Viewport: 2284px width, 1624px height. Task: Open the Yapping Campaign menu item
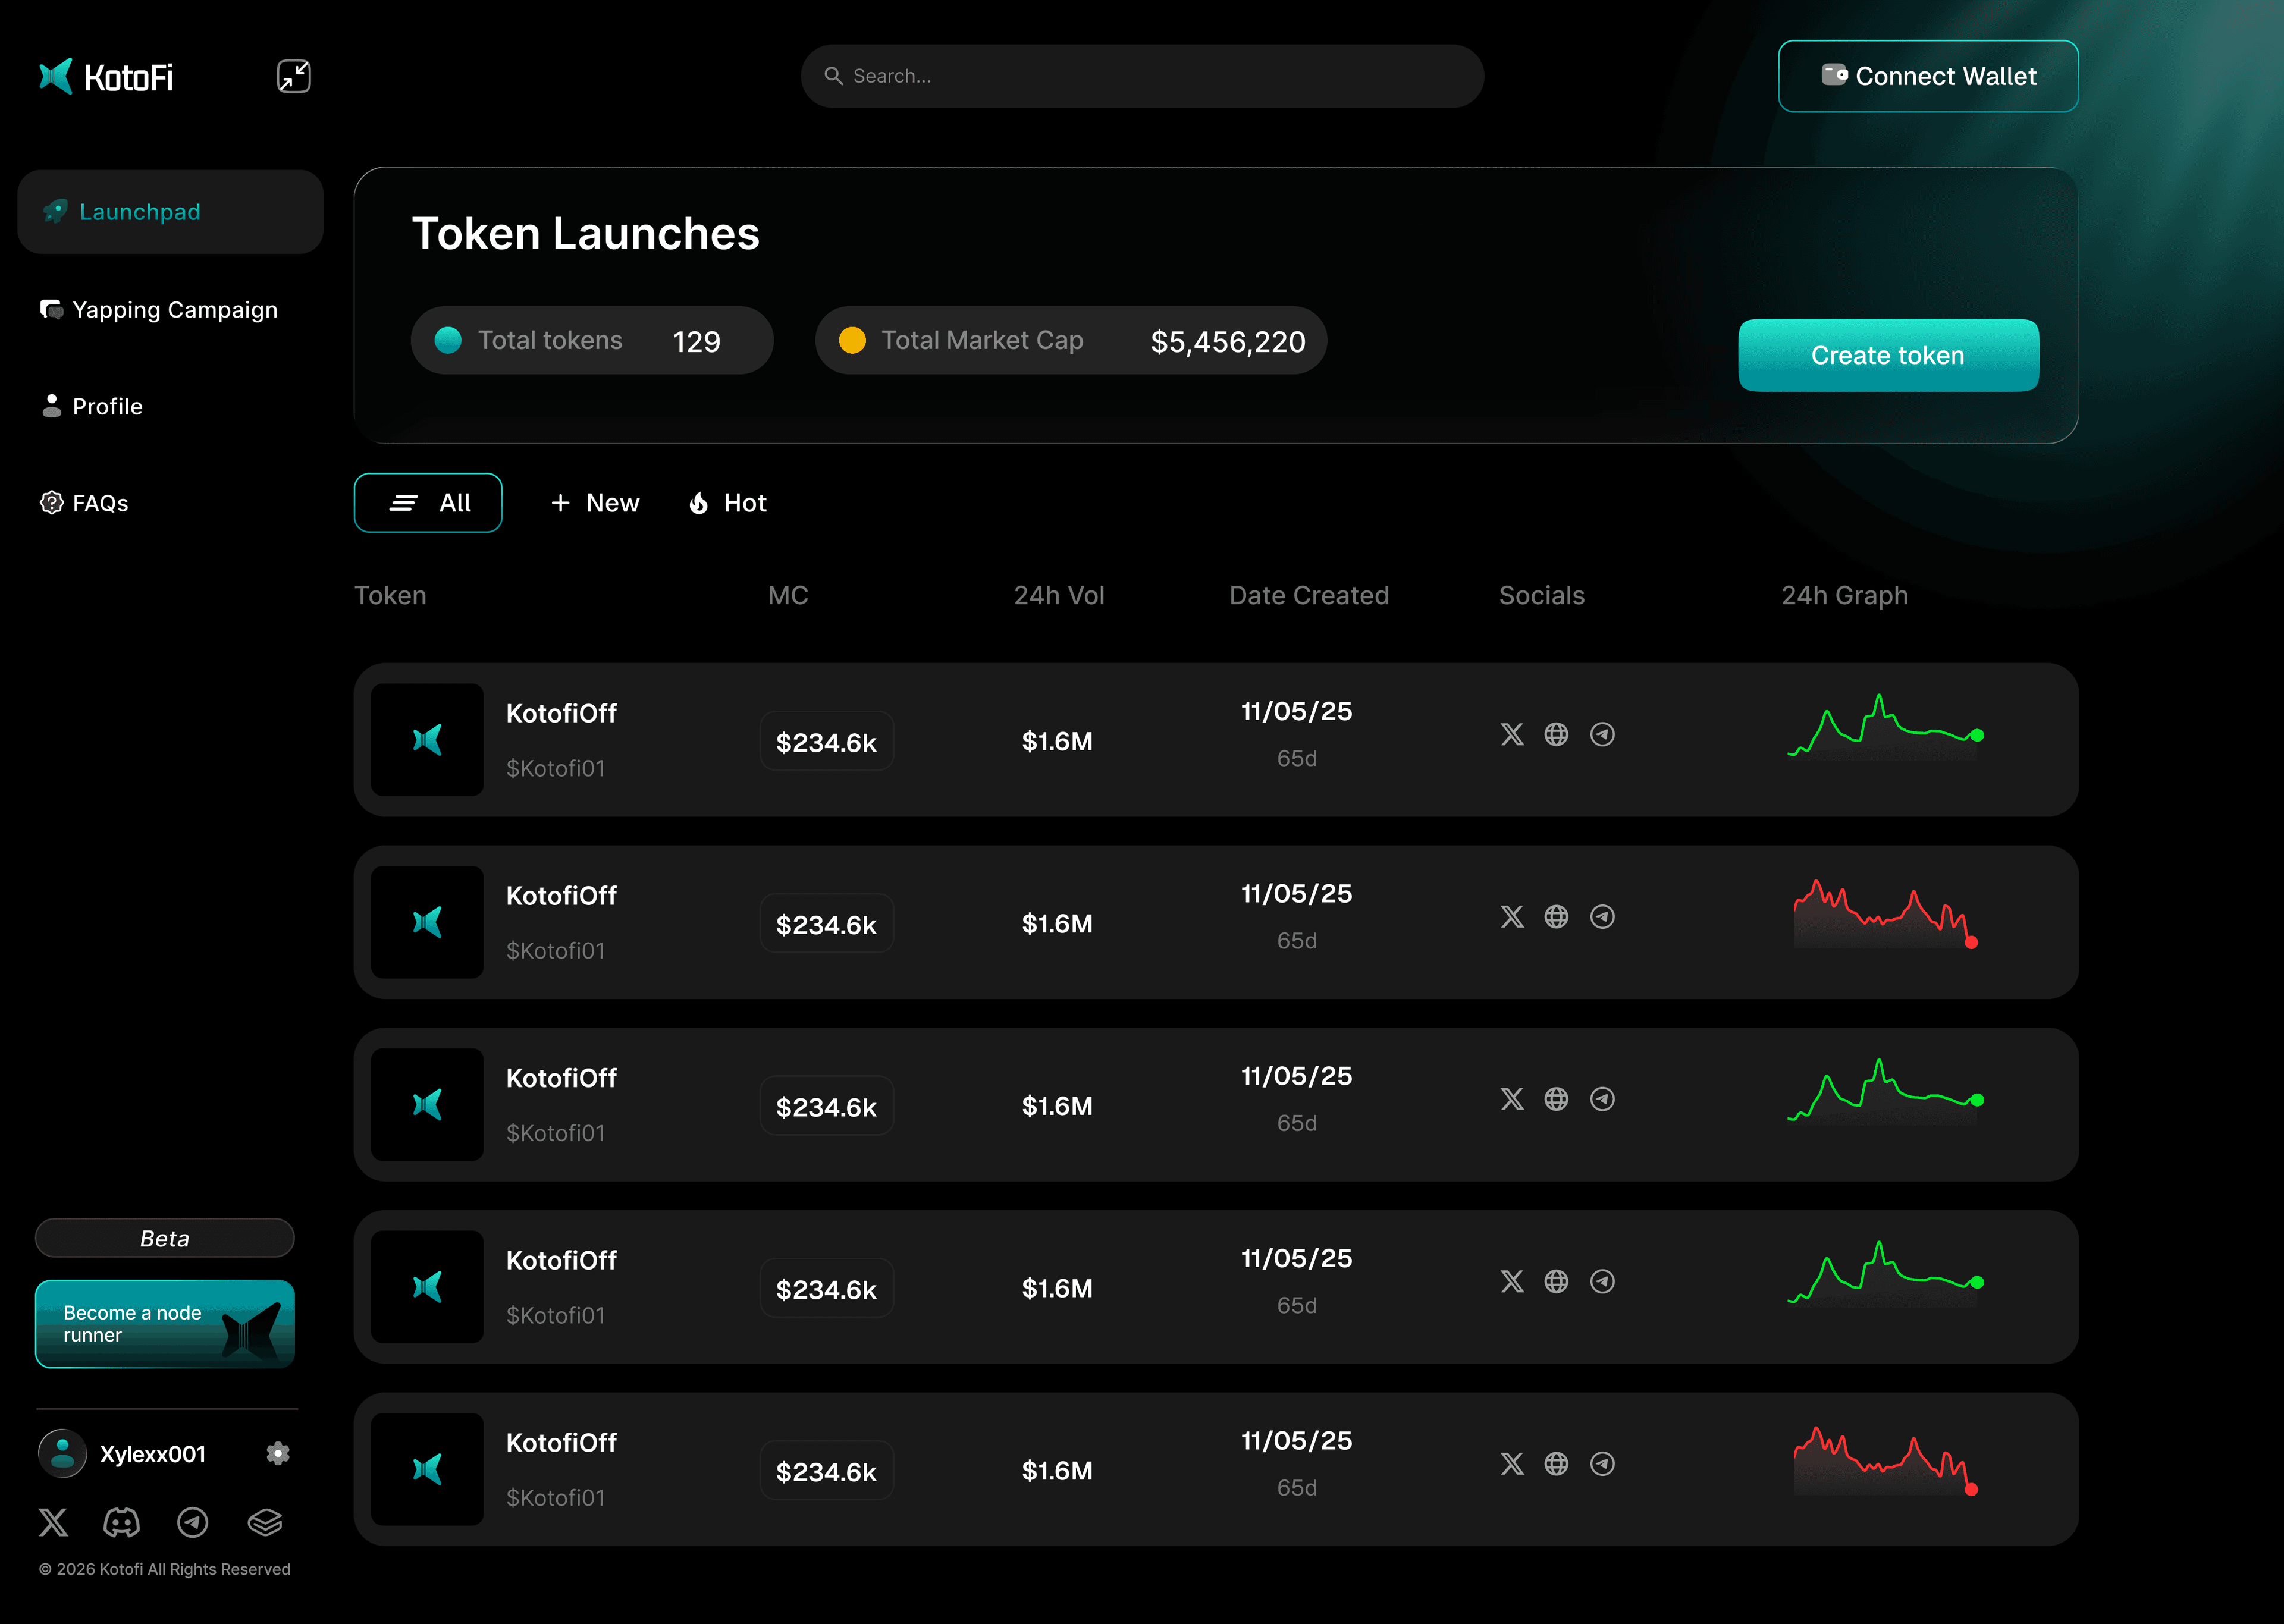pyautogui.click(x=160, y=310)
